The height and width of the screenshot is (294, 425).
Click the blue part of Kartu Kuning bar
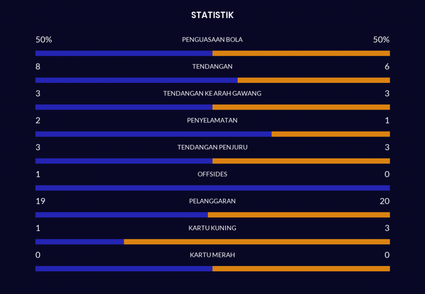(79, 242)
